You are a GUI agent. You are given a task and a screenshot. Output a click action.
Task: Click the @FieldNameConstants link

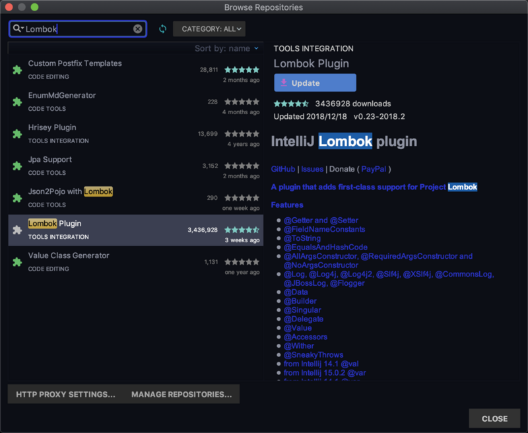tap(324, 229)
